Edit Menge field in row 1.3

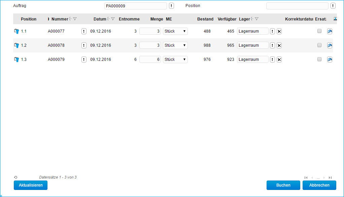tap(150, 60)
